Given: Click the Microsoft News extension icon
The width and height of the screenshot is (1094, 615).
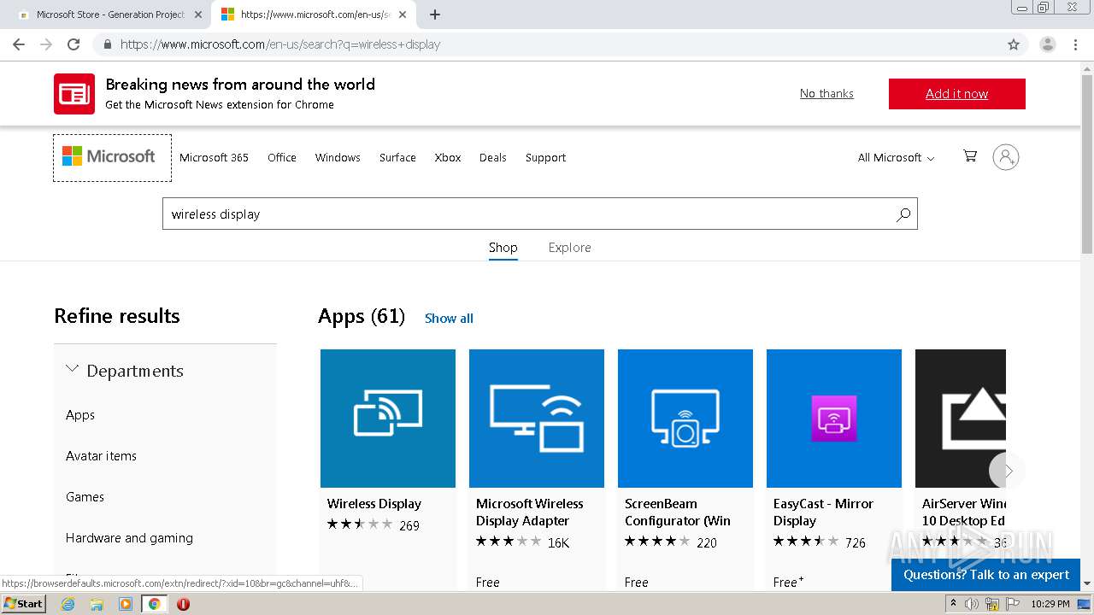Looking at the screenshot, I should pos(74,94).
